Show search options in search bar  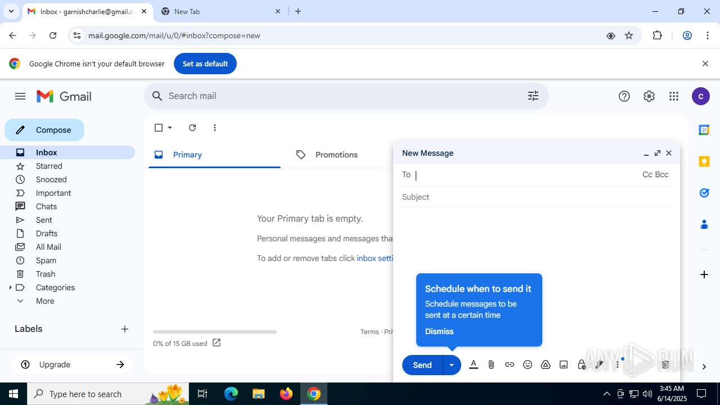[533, 96]
